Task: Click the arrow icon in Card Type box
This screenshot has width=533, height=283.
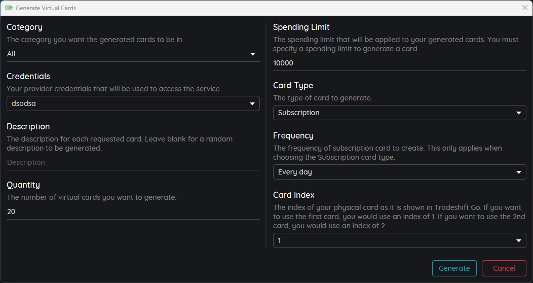Action: (x=519, y=113)
